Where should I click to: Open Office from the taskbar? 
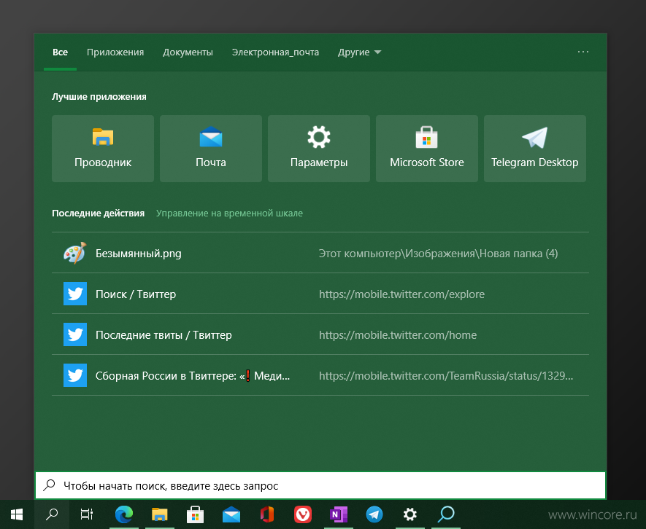(x=267, y=514)
